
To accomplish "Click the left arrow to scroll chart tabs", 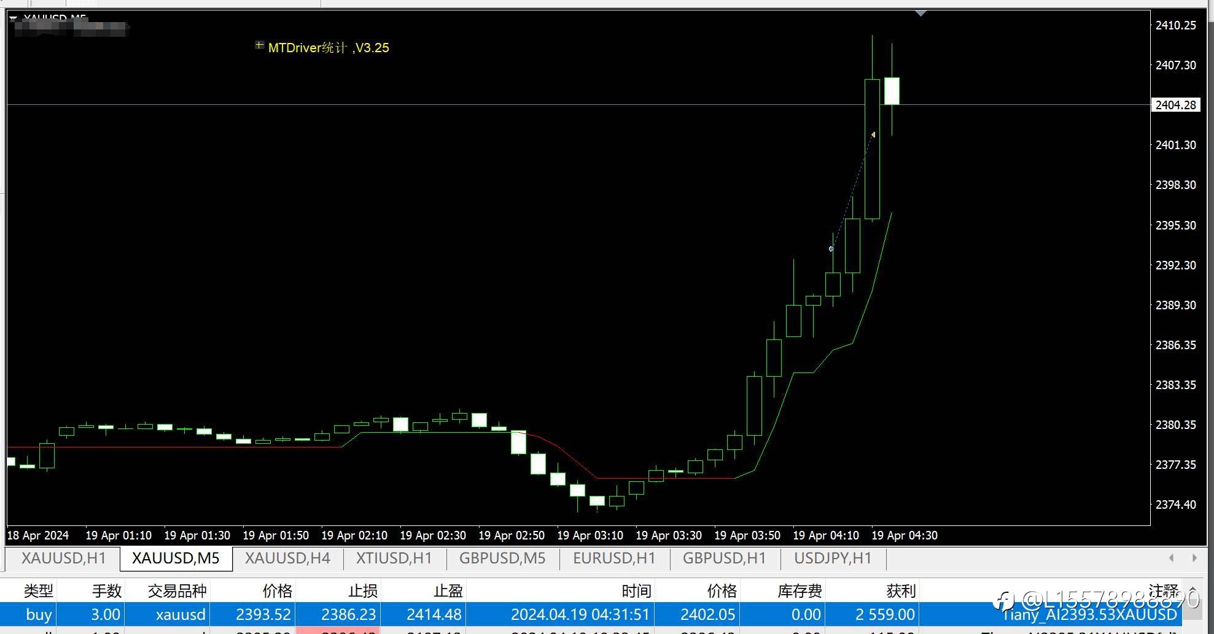I will point(1171,558).
